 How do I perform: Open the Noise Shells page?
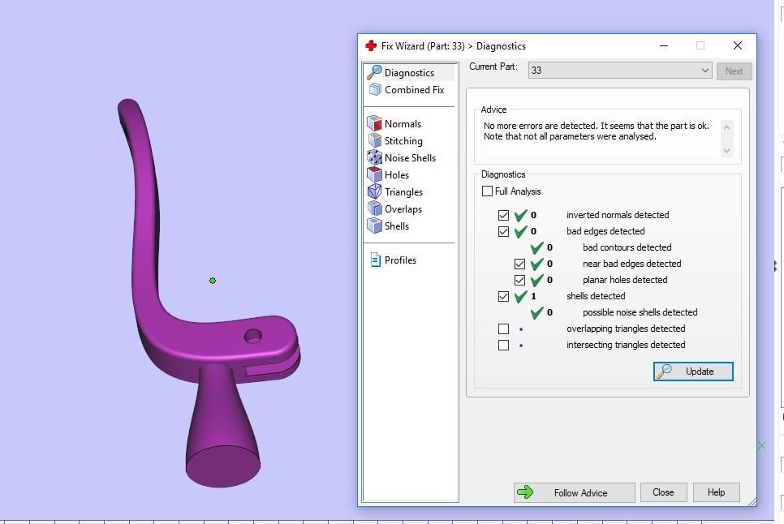click(410, 158)
